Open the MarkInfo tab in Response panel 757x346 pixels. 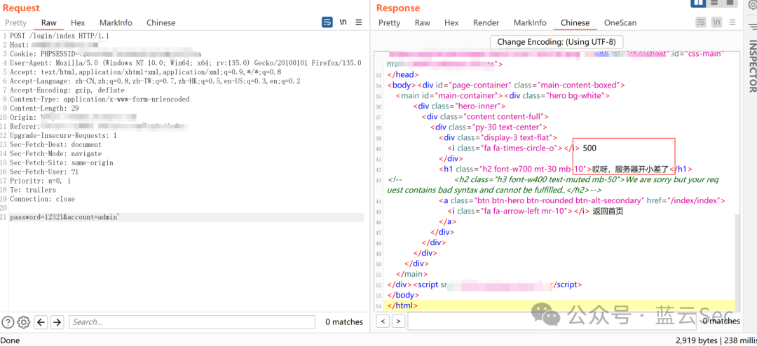[530, 22]
